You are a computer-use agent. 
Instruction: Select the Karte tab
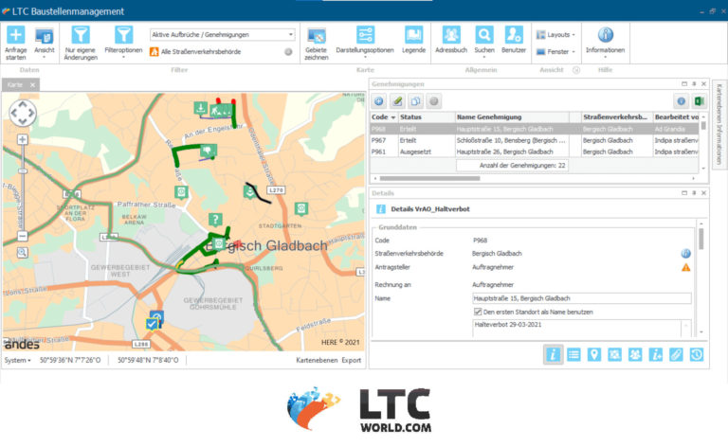15,85
